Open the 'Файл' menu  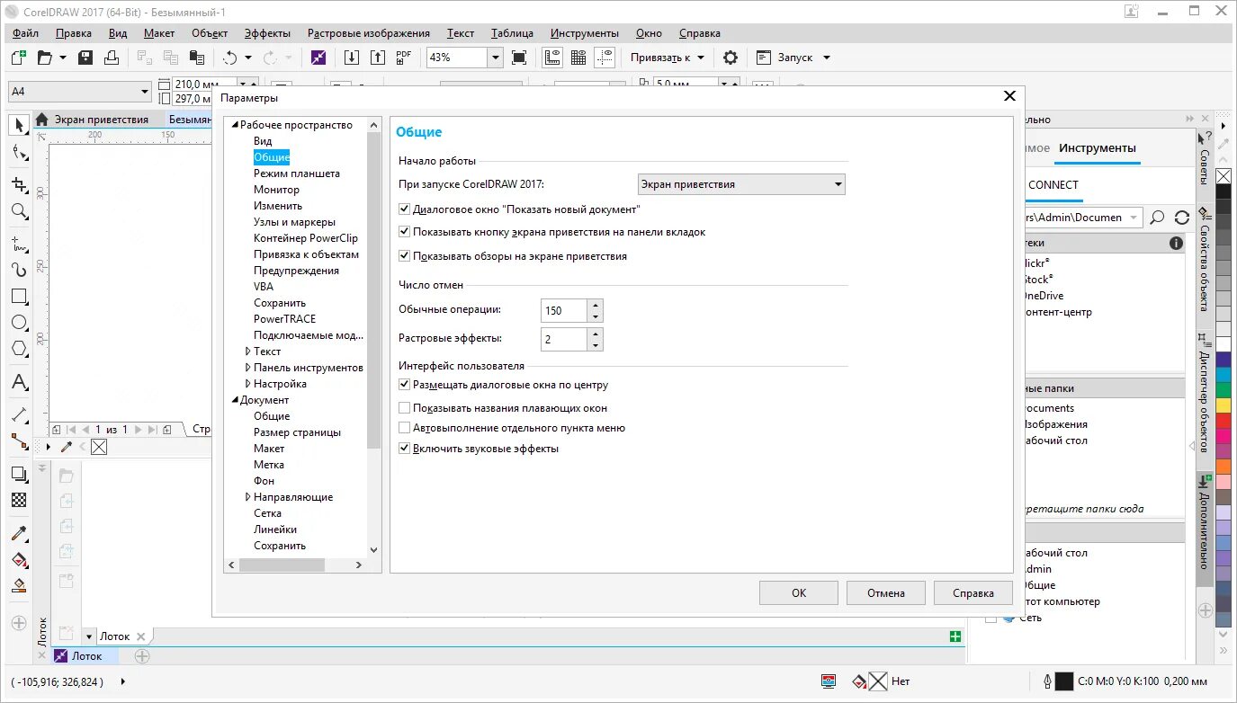[25, 33]
